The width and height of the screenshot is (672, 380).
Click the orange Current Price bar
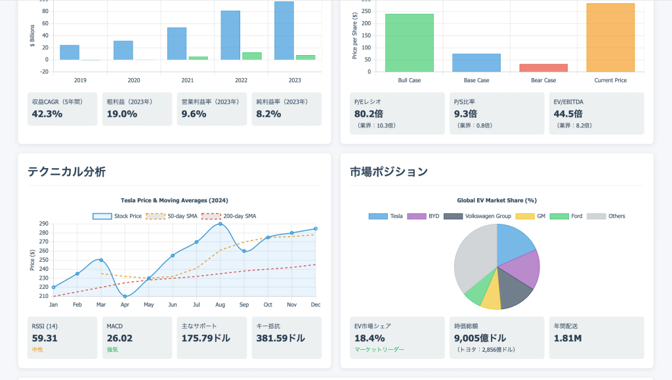point(610,37)
